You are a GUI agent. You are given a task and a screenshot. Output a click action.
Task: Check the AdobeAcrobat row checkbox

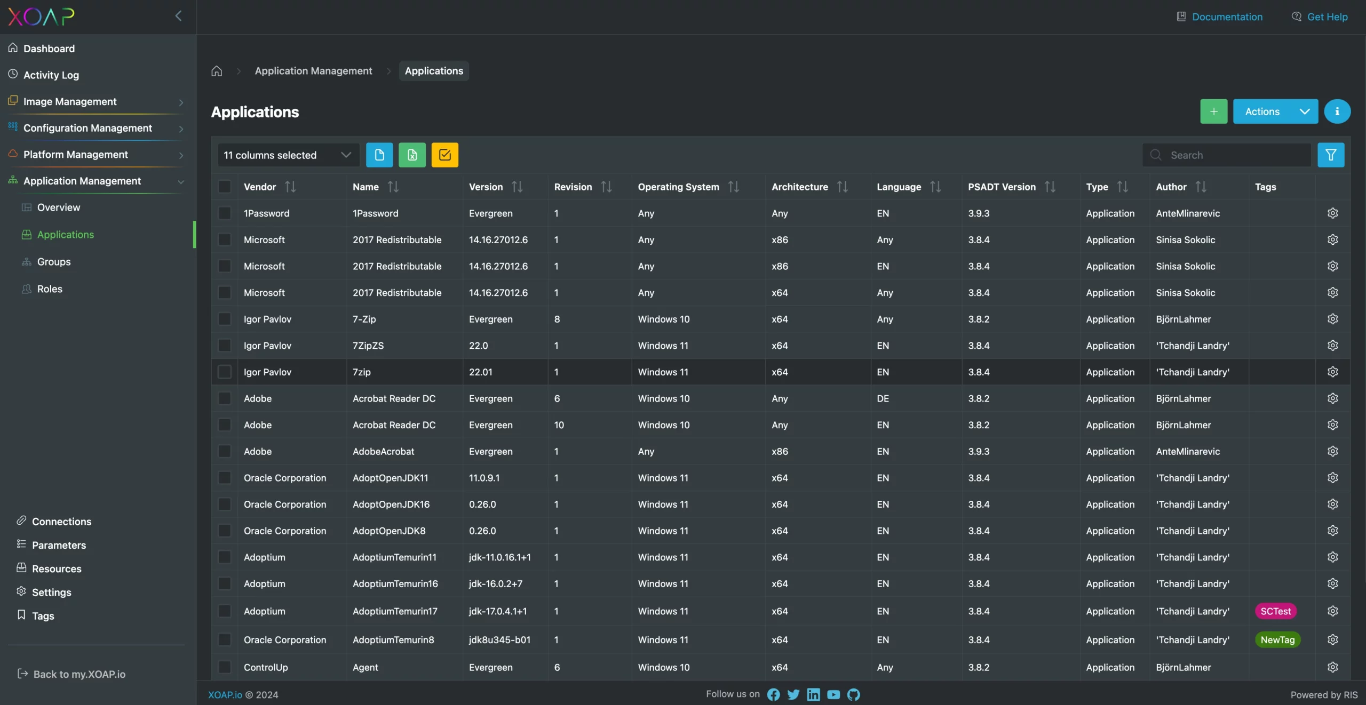pyautogui.click(x=225, y=451)
